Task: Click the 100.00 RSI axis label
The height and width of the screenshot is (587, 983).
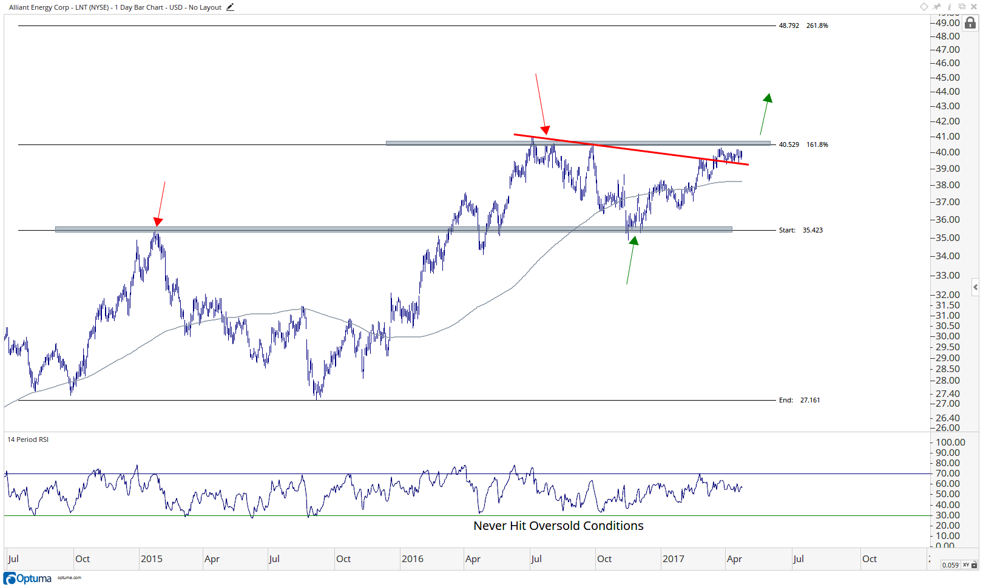Action: click(x=950, y=443)
